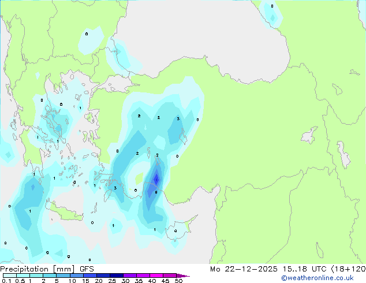
Task: Click the '10' legend label
Action: click(x=72, y=281)
